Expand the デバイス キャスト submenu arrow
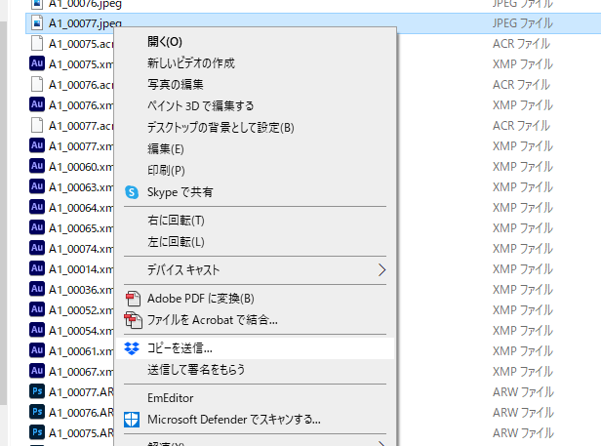Viewport: 601px width, 446px height. coord(381,269)
